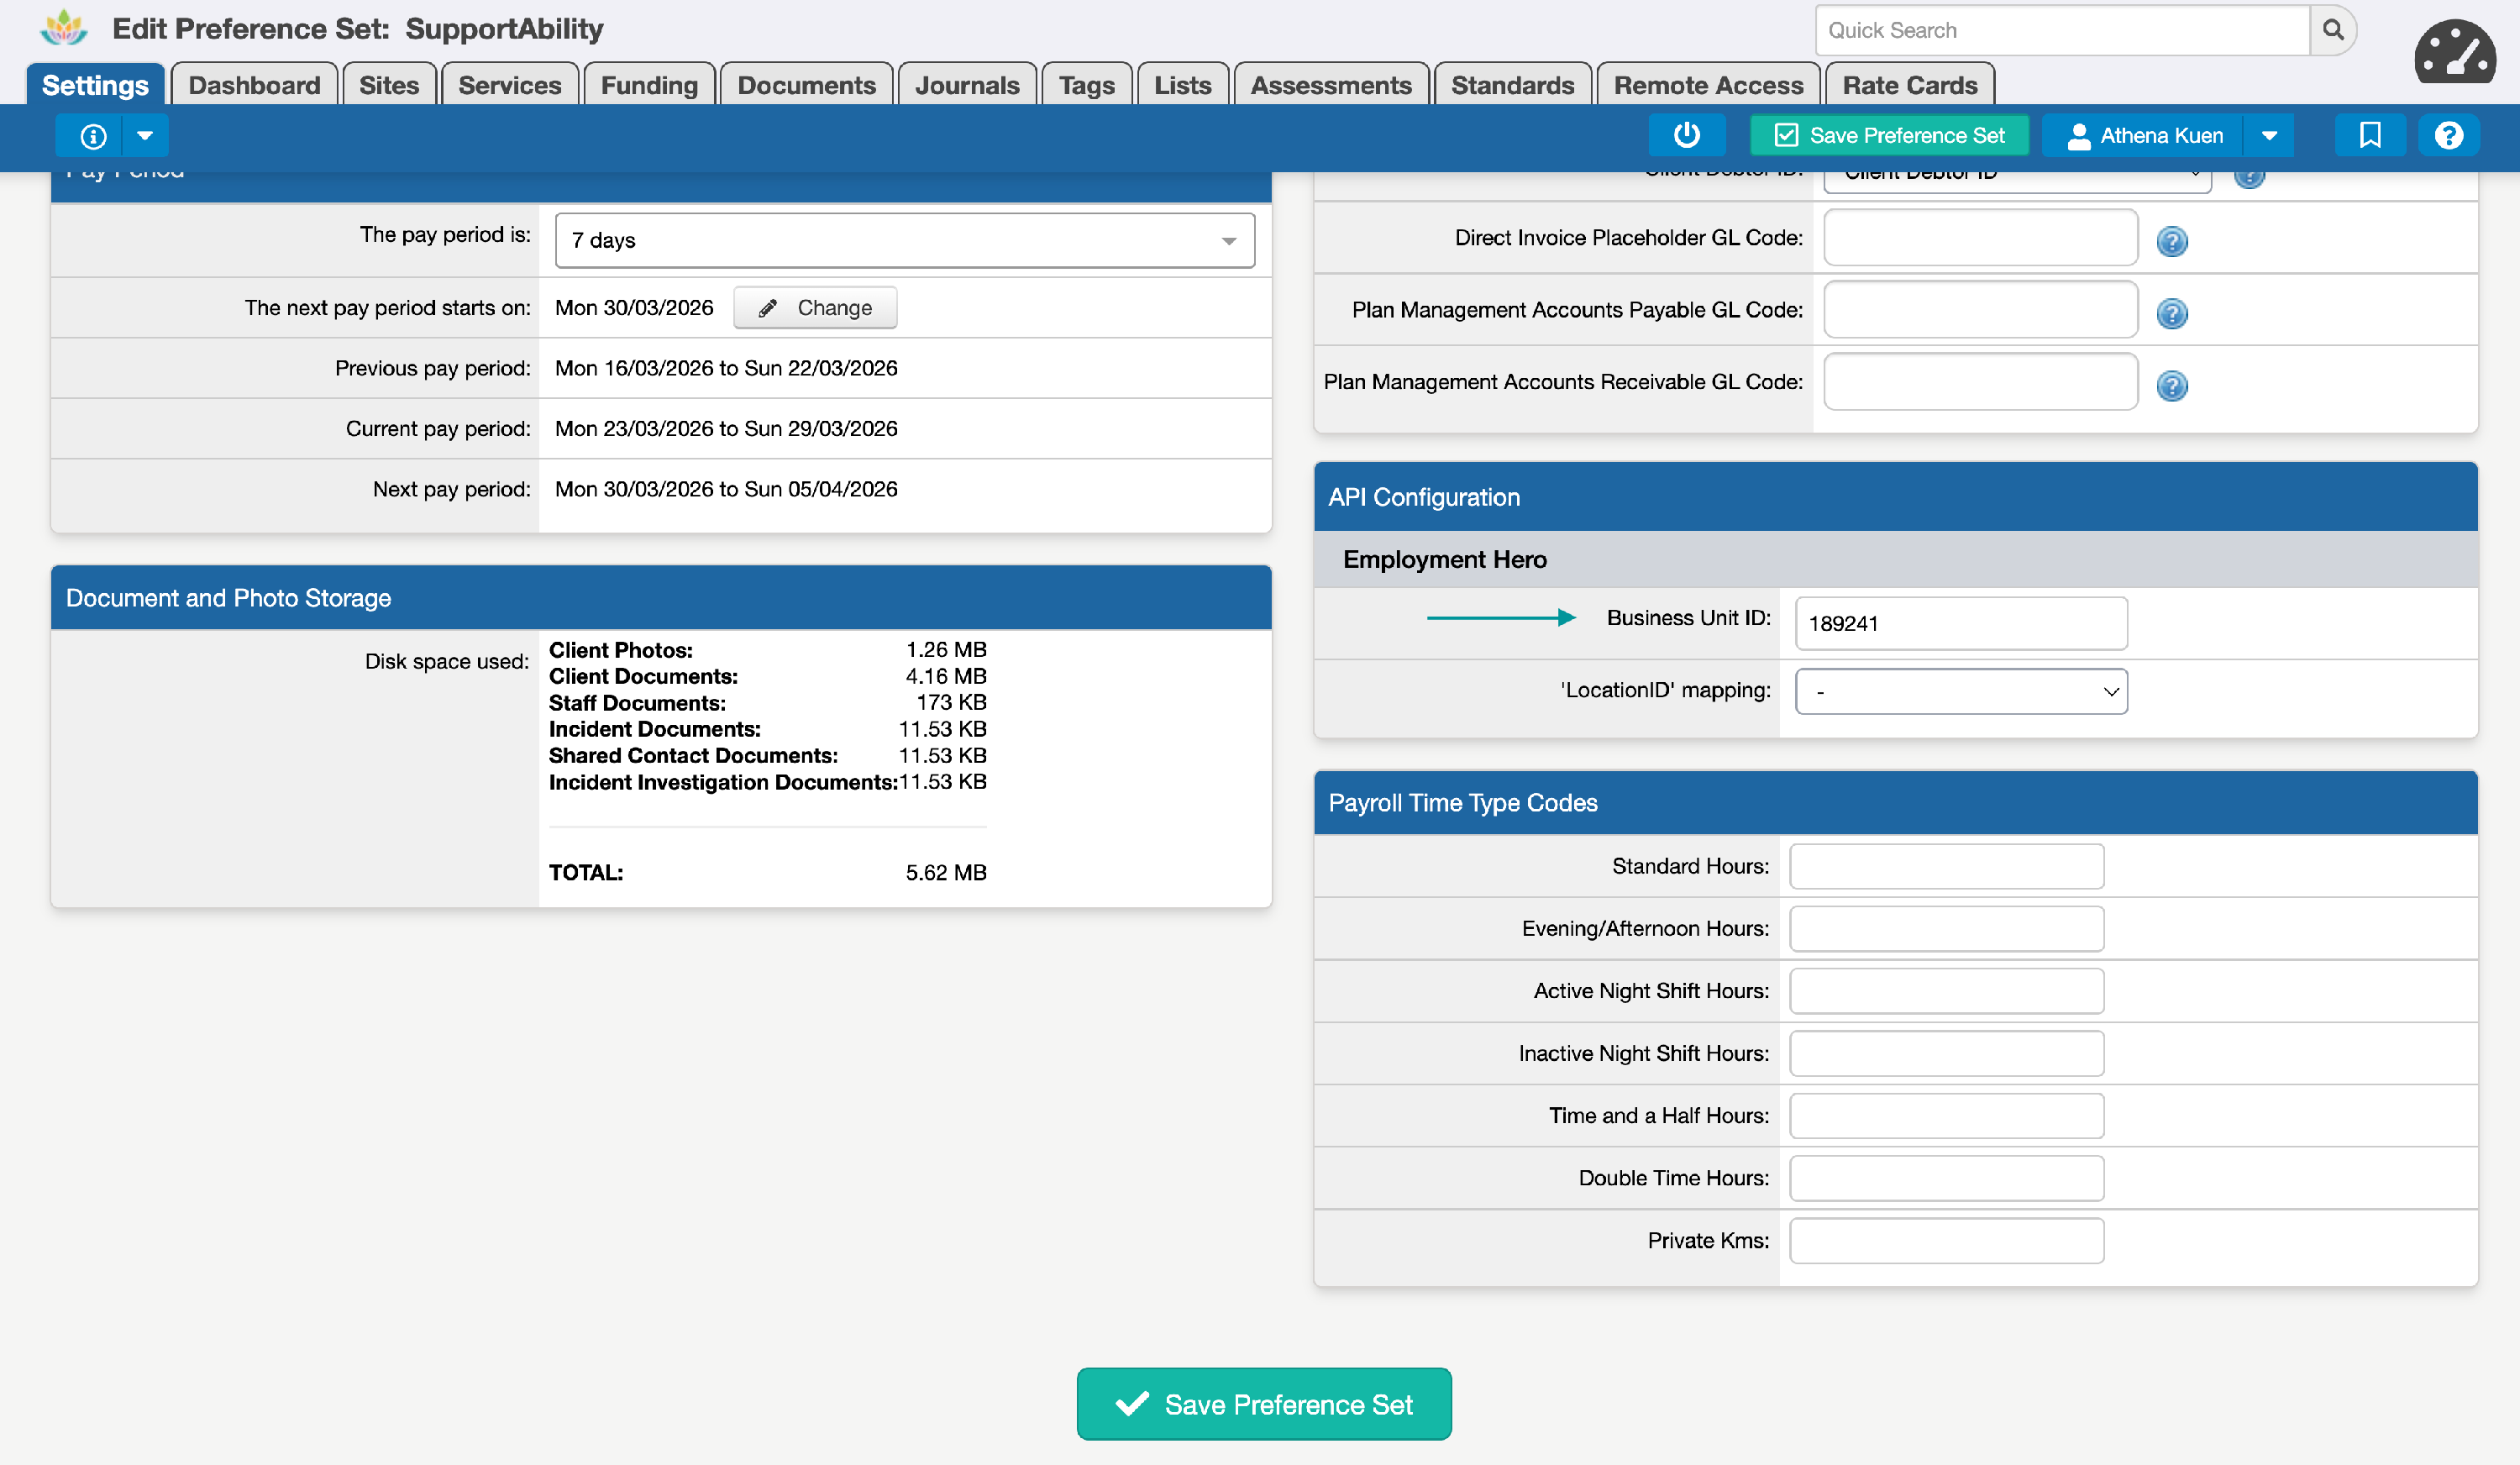
Task: Click the power icon button
Action: coord(1686,135)
